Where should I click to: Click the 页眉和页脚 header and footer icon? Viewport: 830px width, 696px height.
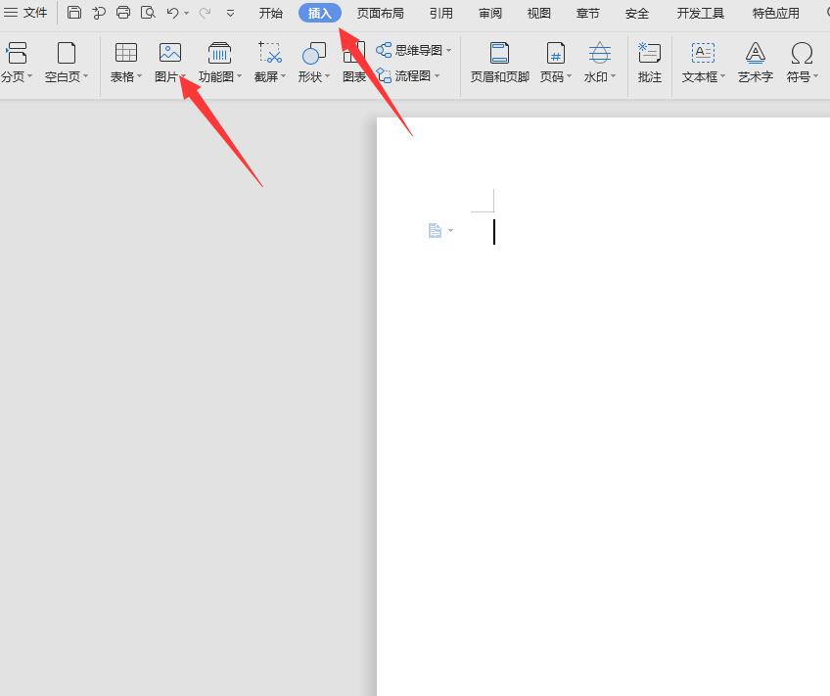point(500,53)
